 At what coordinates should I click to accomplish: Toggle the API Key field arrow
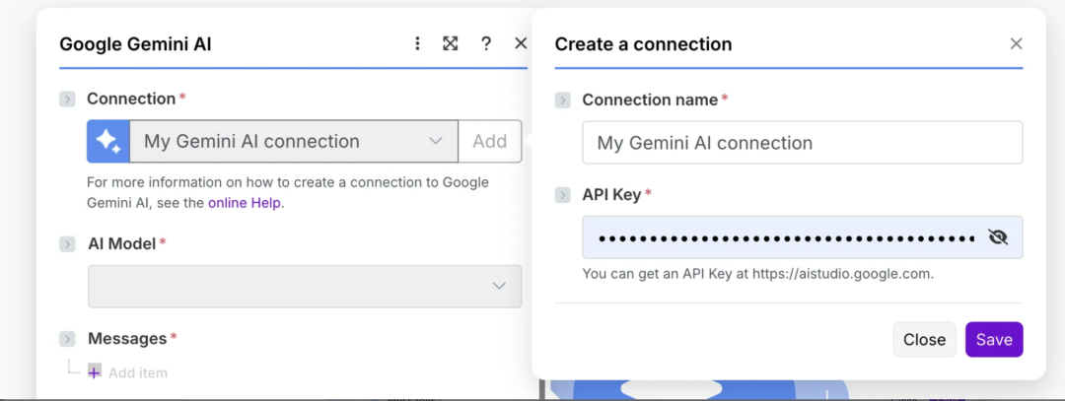562,195
